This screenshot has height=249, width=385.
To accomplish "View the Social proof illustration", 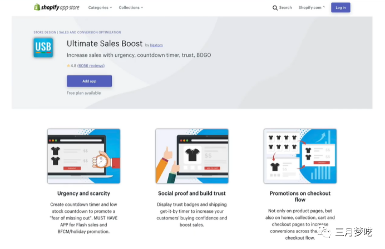I will pos(192,156).
